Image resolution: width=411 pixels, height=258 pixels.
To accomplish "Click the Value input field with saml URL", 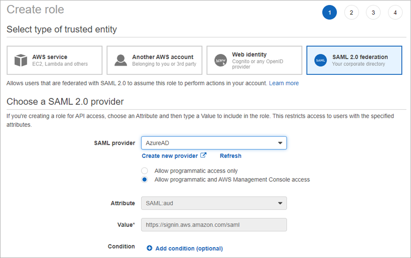I will [x=214, y=225].
